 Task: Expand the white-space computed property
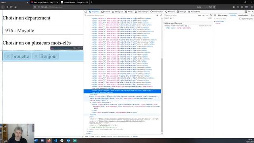215,21
